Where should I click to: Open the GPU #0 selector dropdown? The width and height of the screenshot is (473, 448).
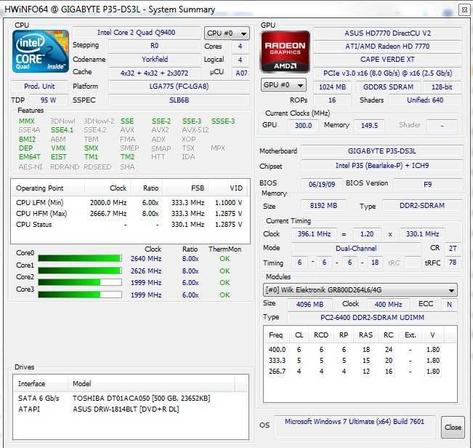(283, 85)
